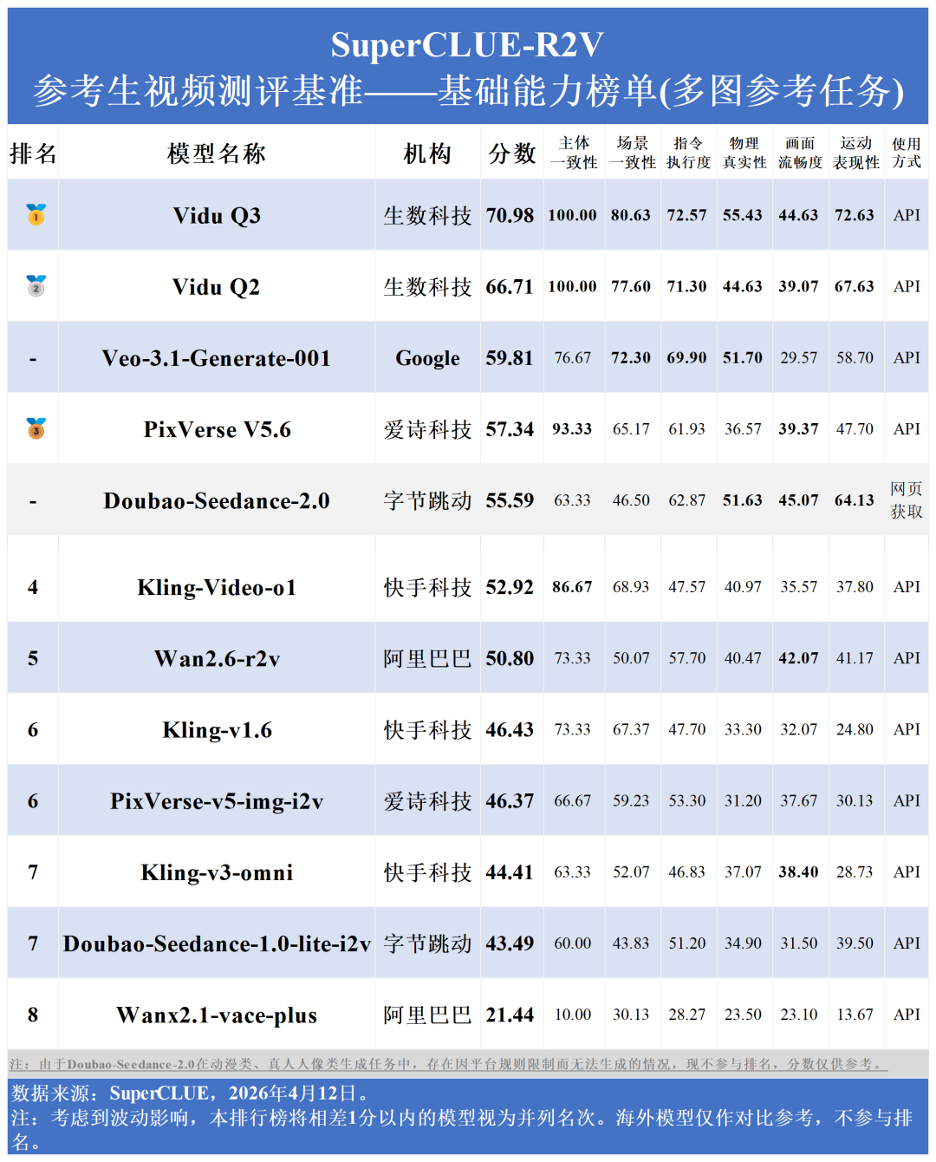Click the 70.98 score for Vidu Q3

click(510, 215)
